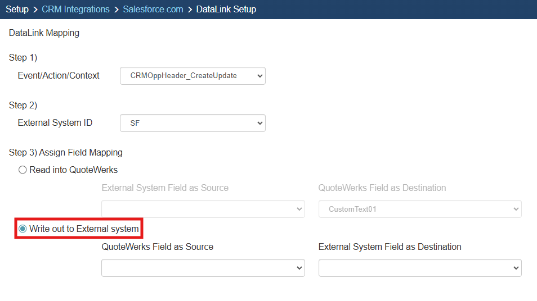Select Write out to External system option

[x=23, y=229]
